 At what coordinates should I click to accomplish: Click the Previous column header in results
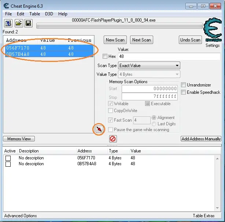80,40
